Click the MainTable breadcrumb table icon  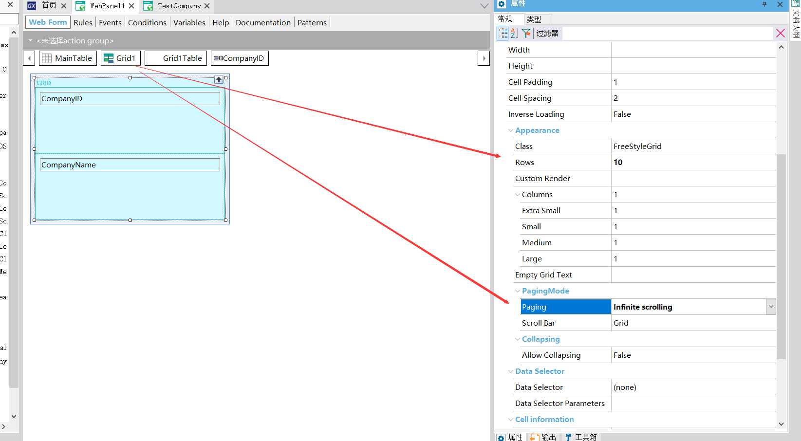47,58
